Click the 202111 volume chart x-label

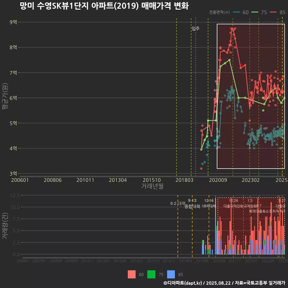click(235, 261)
